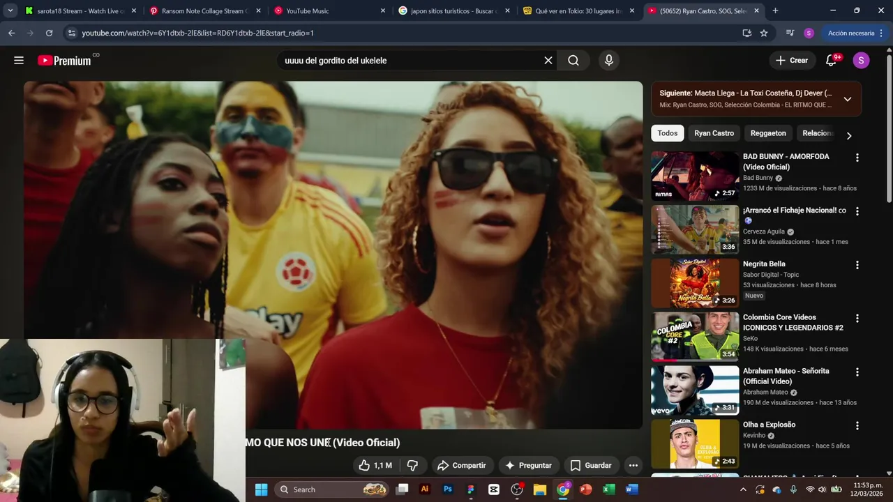Screen dimensions: 893x502
Task: Install app icon in address bar
Action: 746,33
